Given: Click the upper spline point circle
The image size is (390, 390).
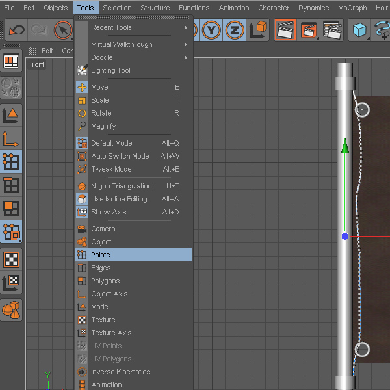Looking at the screenshot, I should tap(362, 109).
